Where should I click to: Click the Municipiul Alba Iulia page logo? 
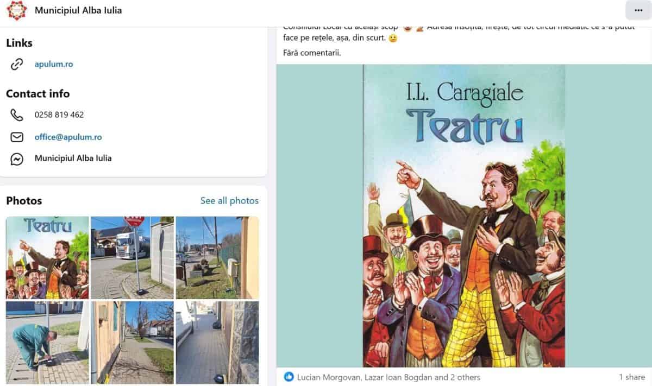pyautogui.click(x=17, y=10)
